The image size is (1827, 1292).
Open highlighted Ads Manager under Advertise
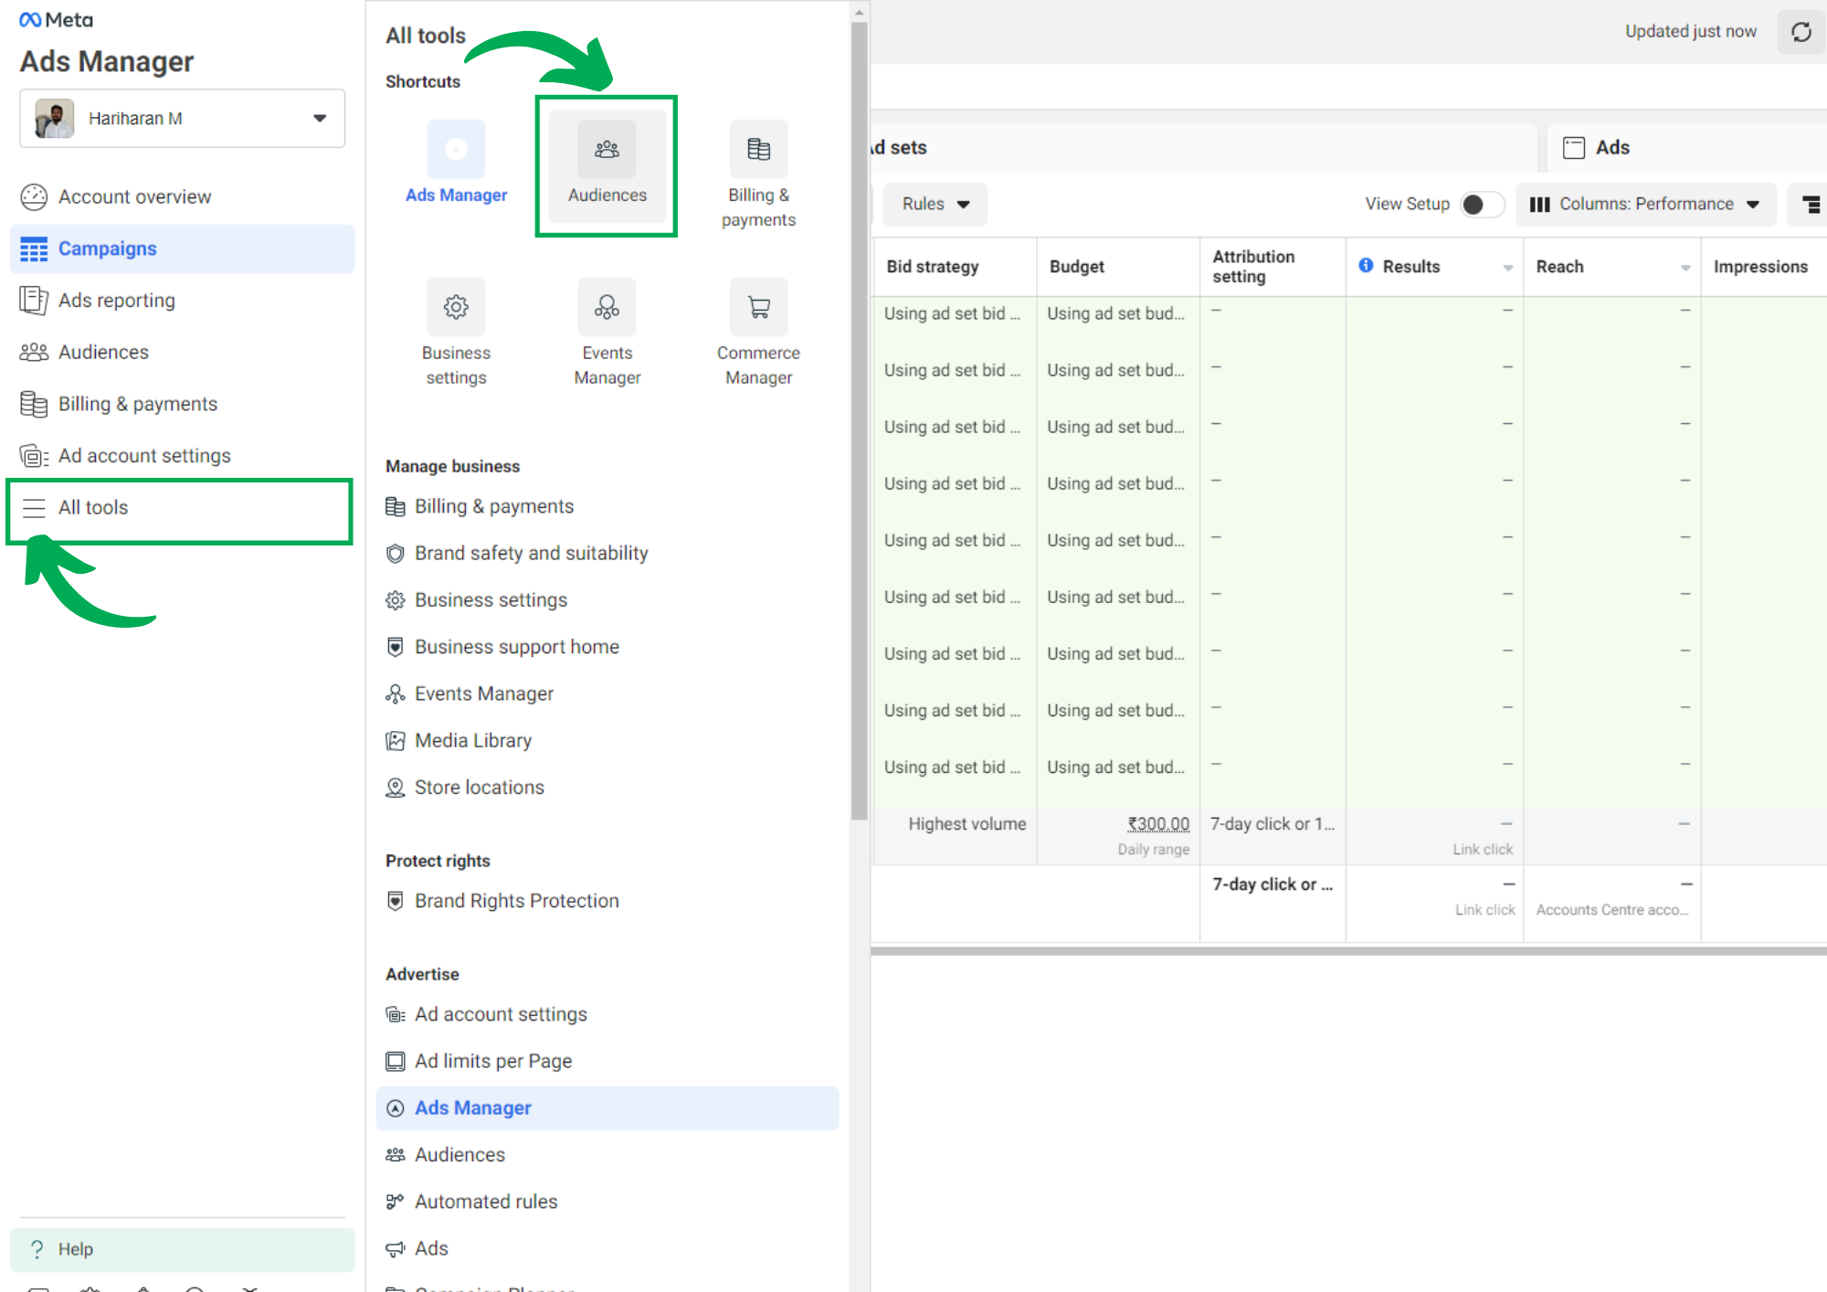tap(607, 1107)
